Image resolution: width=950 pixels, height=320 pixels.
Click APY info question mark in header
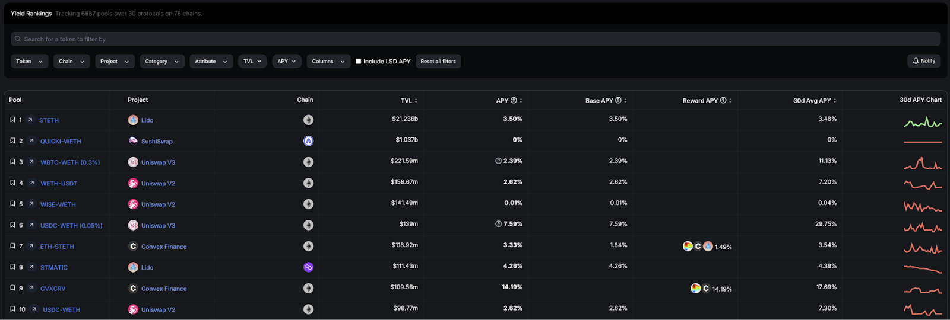514,100
